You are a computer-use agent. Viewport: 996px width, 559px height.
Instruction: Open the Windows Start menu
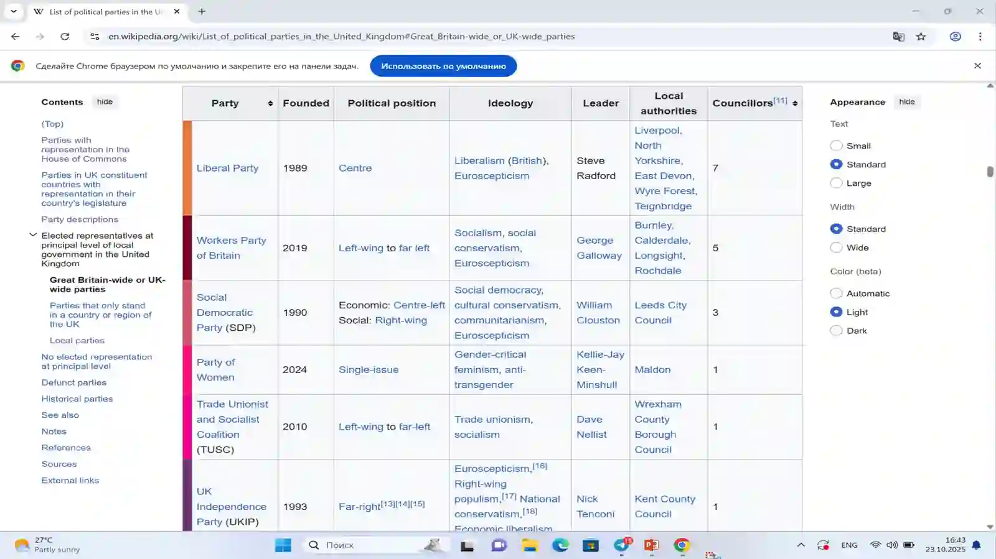pyautogui.click(x=283, y=545)
